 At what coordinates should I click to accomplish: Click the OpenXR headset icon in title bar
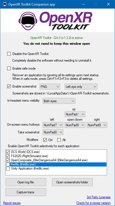point(4,4)
